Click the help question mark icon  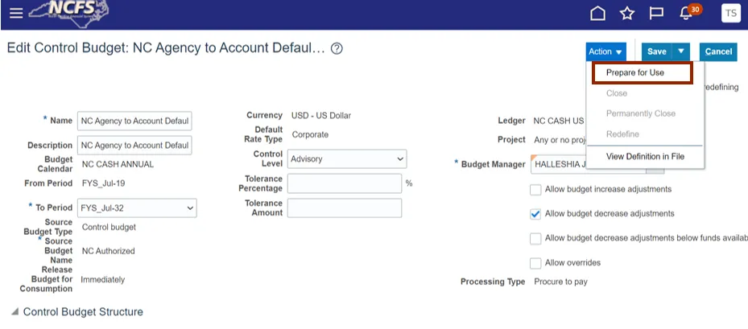337,49
